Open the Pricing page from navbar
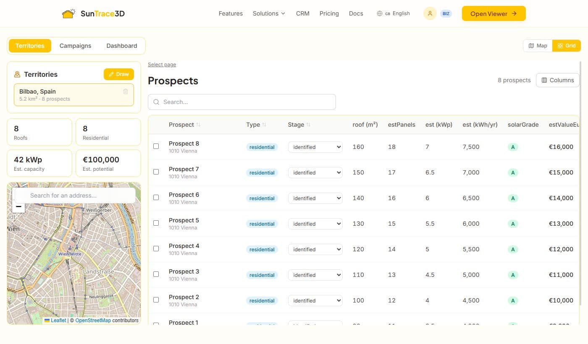The image size is (588, 344). 329,13
